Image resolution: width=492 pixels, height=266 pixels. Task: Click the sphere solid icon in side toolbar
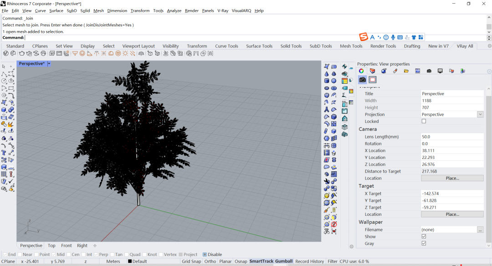334,81
